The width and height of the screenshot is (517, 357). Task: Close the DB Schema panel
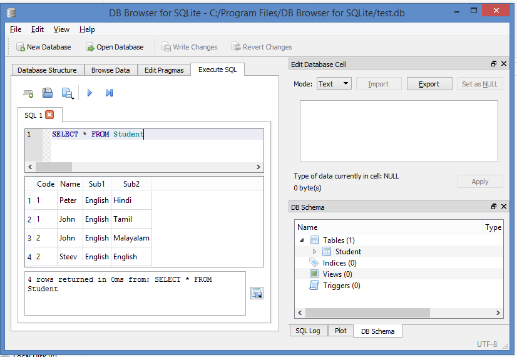click(504, 207)
